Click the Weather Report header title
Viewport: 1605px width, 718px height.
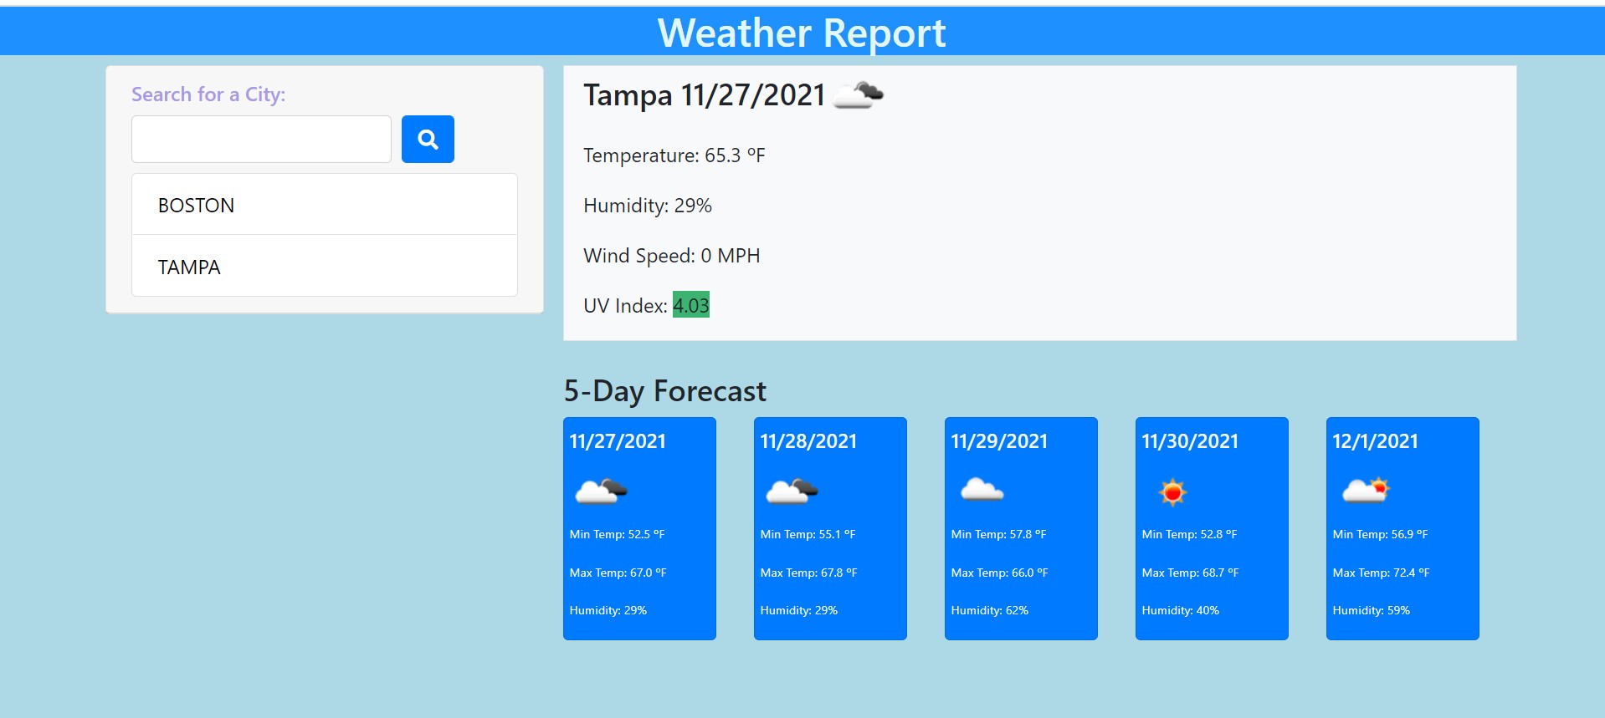802,33
